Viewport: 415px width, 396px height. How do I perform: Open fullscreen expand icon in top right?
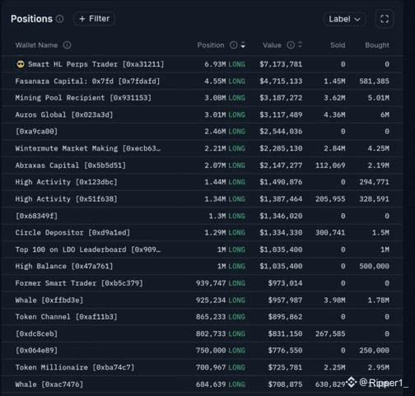point(385,19)
